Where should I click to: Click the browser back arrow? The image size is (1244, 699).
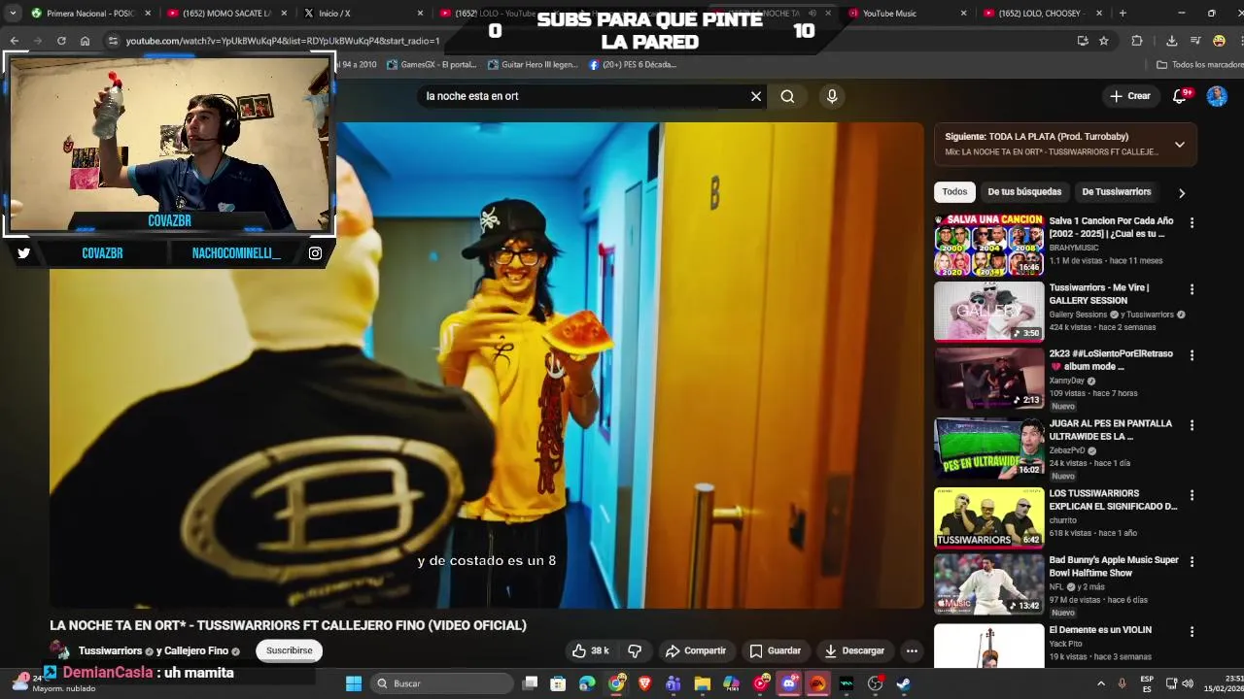[x=15, y=41]
